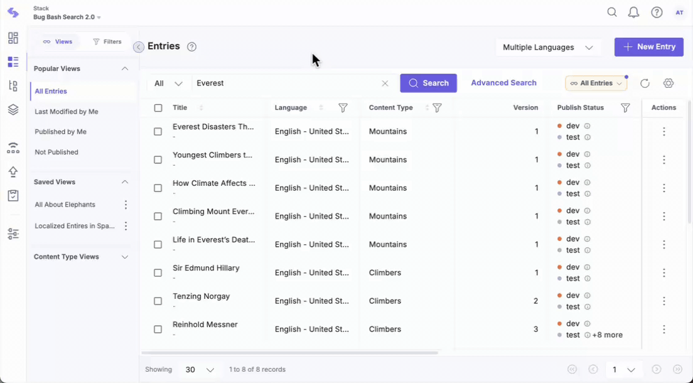The width and height of the screenshot is (693, 383).
Task: Open options for Localized Entires saved view
Action: pyautogui.click(x=126, y=226)
